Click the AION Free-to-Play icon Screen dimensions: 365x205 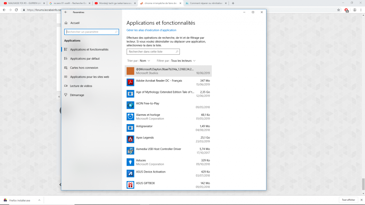[x=130, y=105]
